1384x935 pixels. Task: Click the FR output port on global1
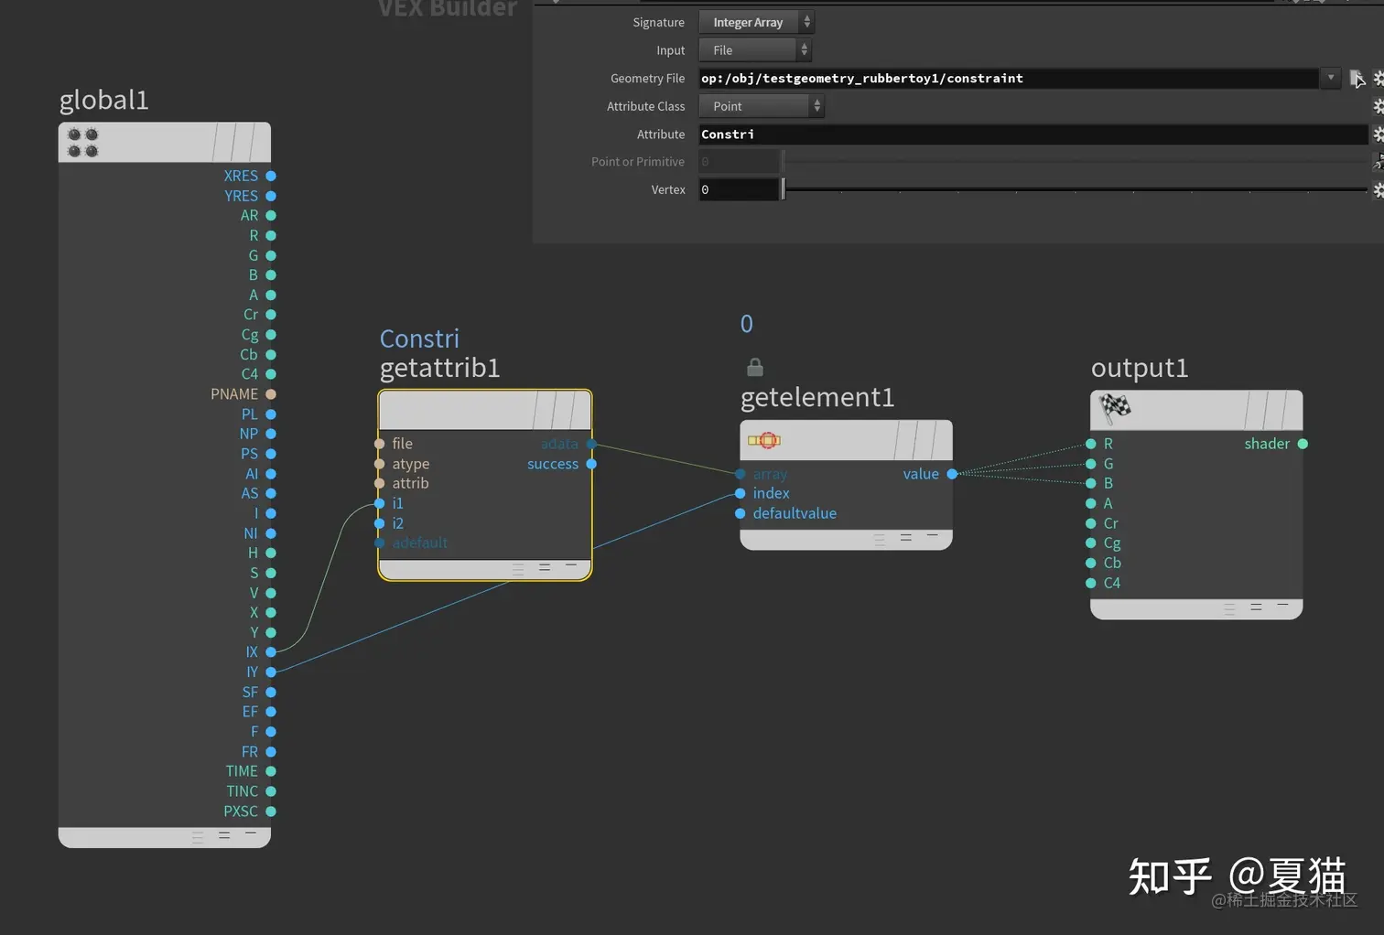(271, 752)
